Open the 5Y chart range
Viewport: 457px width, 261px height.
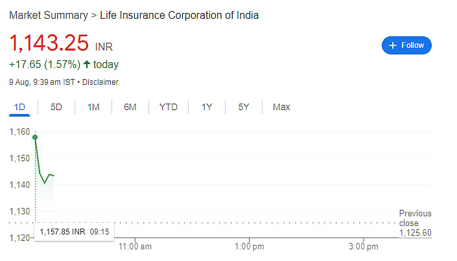(x=244, y=107)
